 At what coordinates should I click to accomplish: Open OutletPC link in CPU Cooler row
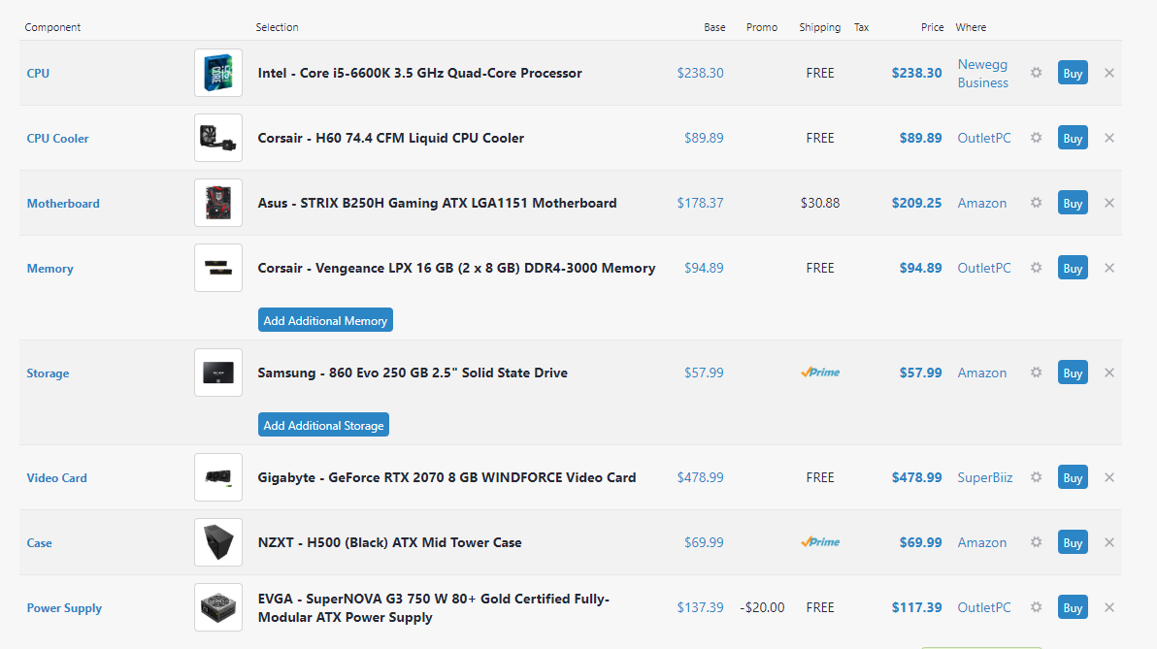984,138
